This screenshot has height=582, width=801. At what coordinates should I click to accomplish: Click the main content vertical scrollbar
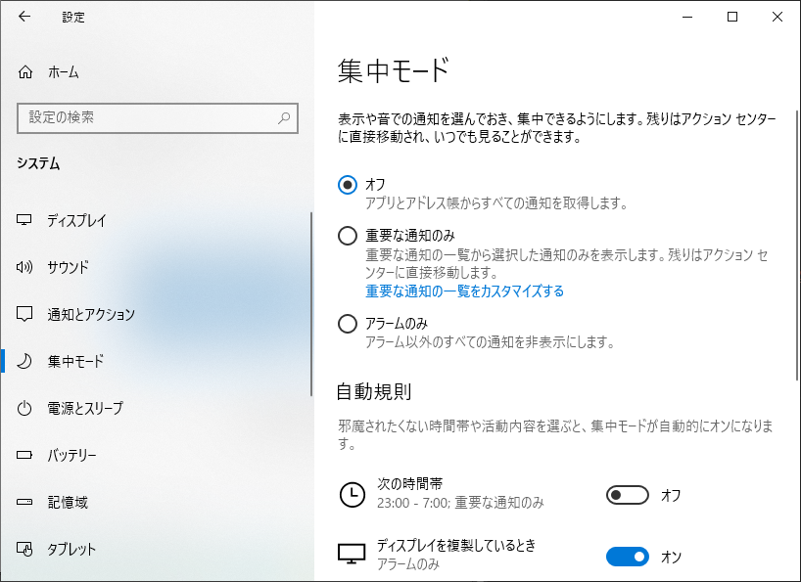[x=797, y=246]
